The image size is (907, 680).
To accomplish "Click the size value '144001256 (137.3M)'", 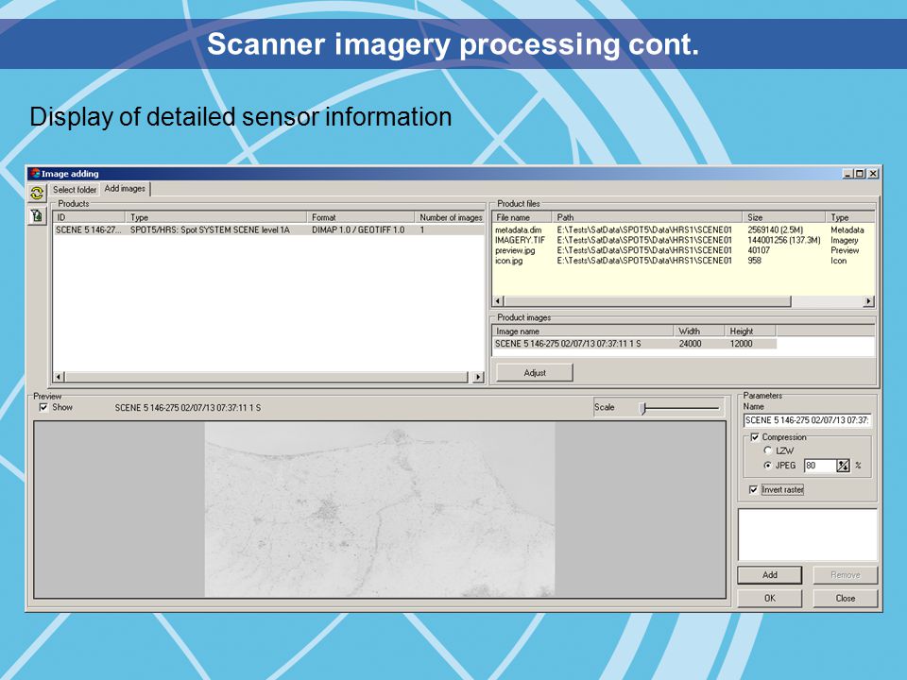I will point(784,240).
